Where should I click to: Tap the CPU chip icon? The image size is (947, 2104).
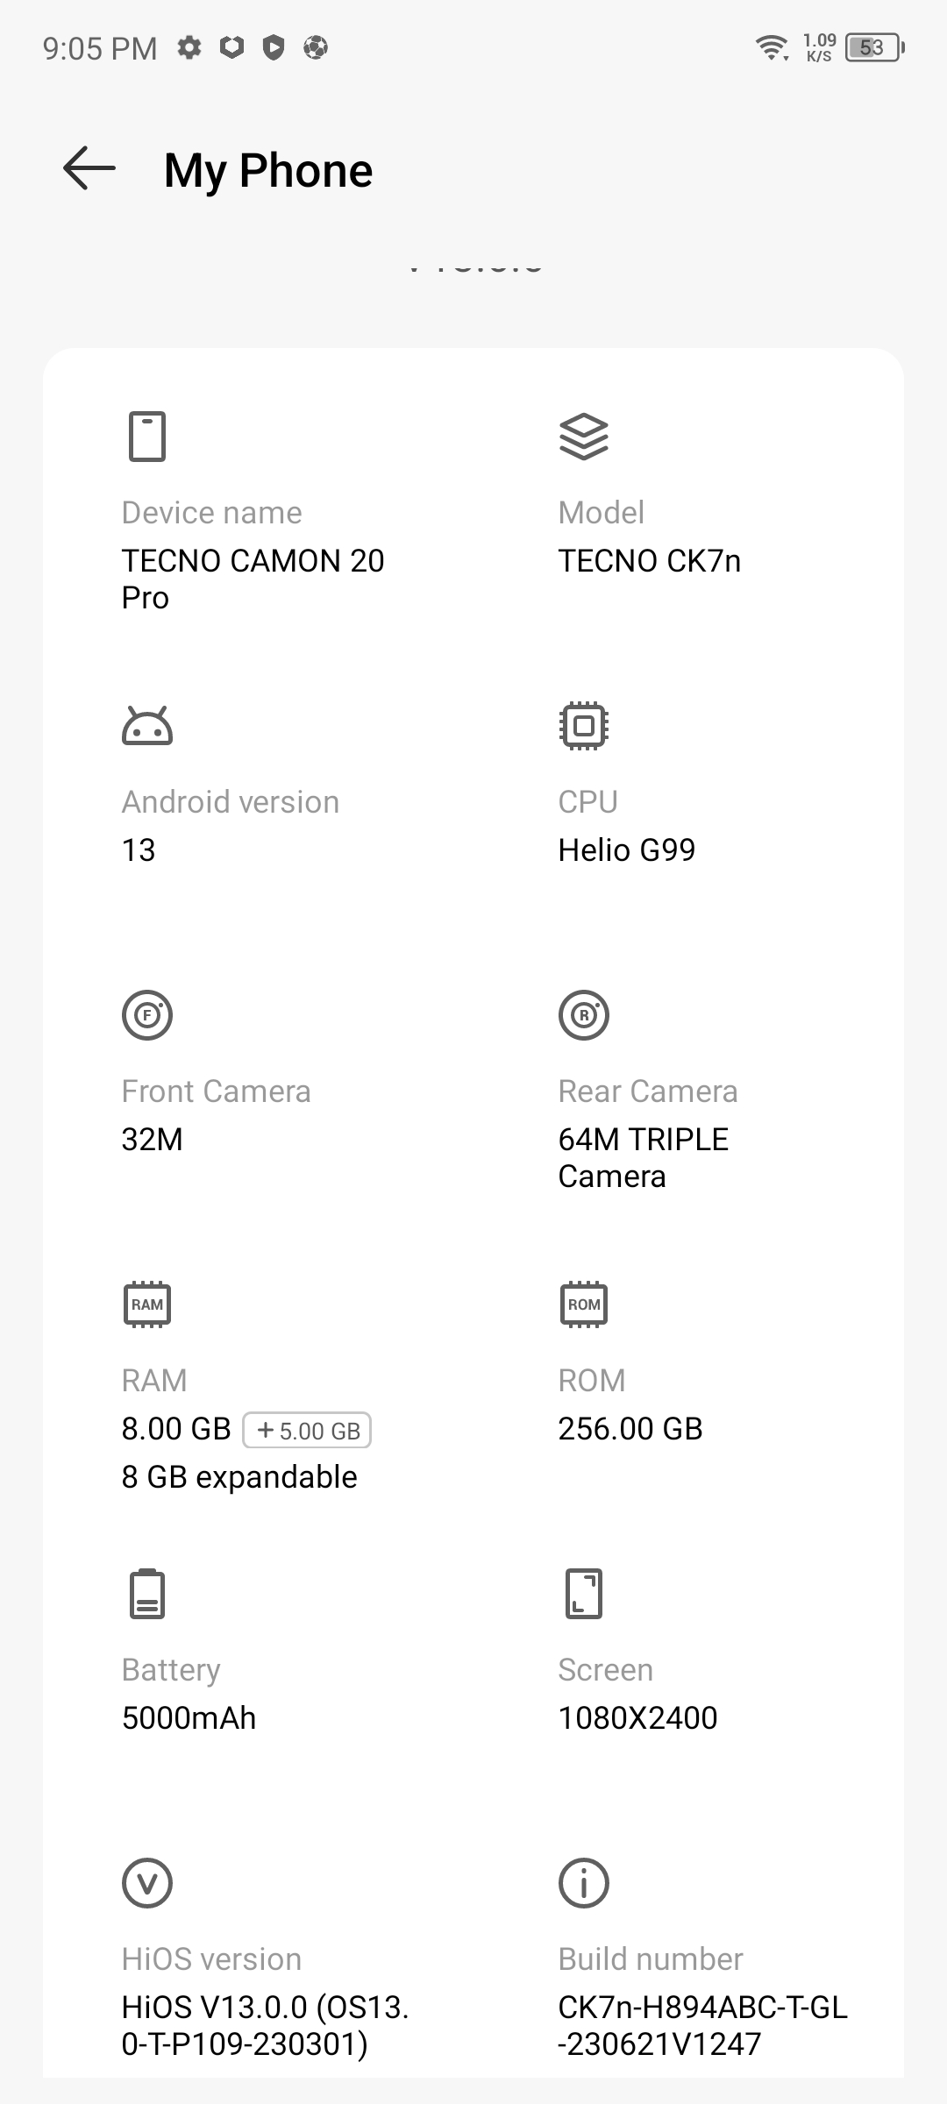click(x=584, y=726)
